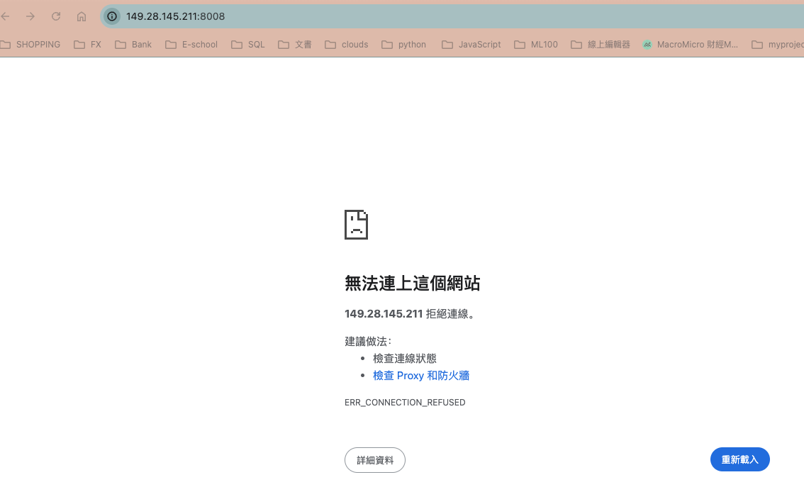
Task: View site information via the info icon
Action: [x=111, y=16]
